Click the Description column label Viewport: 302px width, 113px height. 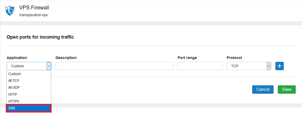(66, 58)
